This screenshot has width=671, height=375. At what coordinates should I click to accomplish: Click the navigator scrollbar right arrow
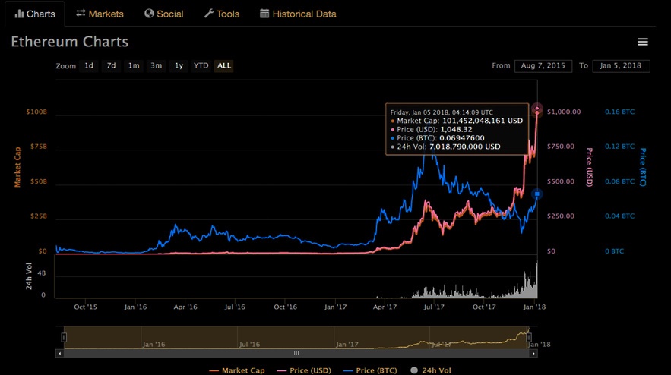tap(533, 353)
